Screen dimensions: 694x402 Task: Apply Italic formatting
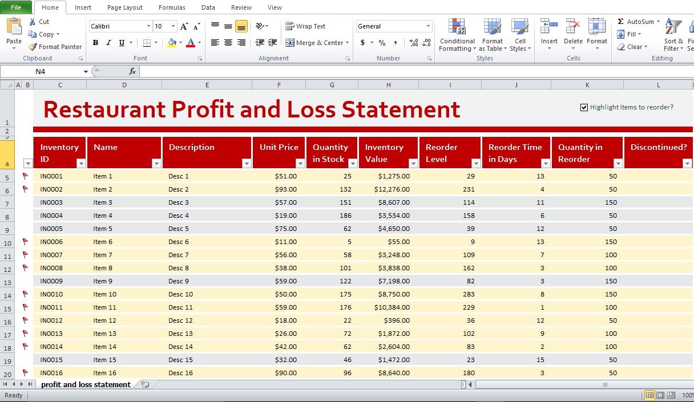click(x=108, y=43)
